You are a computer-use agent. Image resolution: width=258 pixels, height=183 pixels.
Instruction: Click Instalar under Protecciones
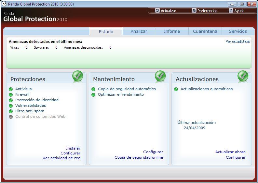pos(73,148)
